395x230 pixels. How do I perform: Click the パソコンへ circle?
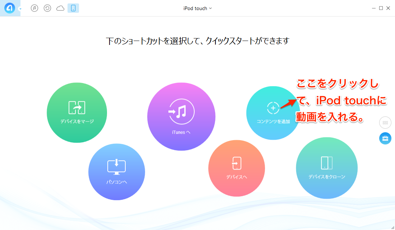[117, 172]
